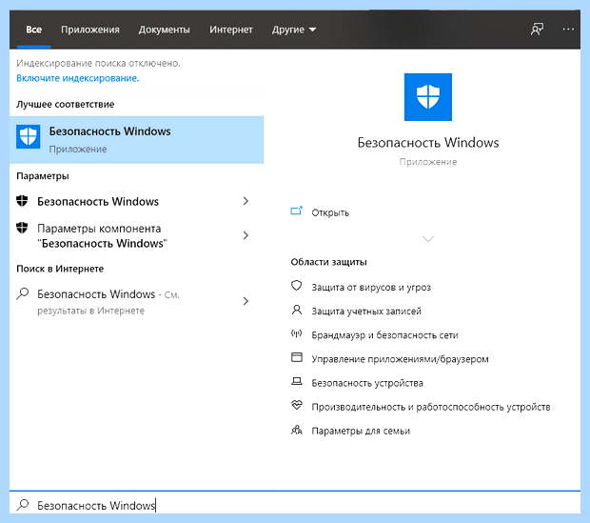Switch to the 'Интернет' tab

click(231, 30)
